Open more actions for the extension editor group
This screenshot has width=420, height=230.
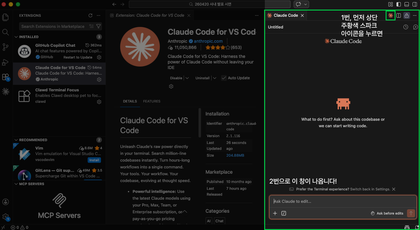point(257,15)
